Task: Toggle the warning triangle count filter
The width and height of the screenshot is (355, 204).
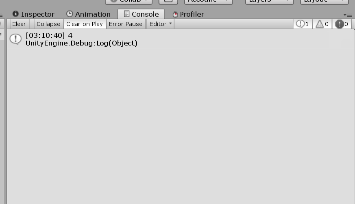Action: [x=322, y=24]
